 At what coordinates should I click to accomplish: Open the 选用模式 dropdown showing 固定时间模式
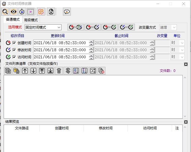pos(43,27)
